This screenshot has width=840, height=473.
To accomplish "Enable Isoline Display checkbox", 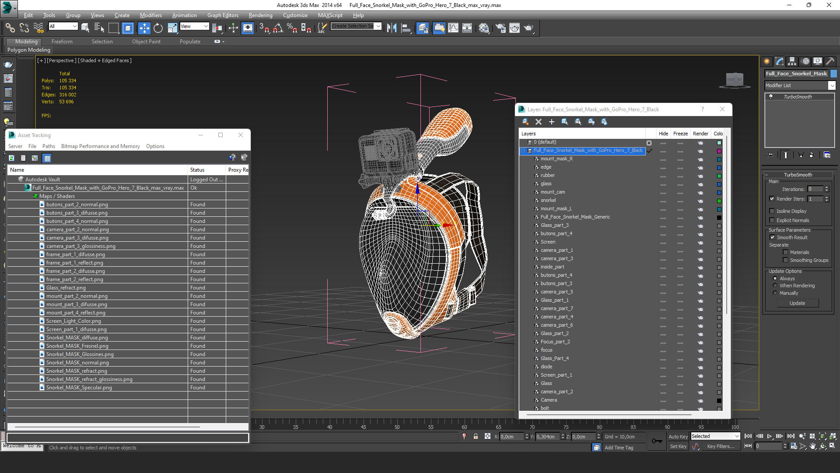I will (x=772, y=211).
